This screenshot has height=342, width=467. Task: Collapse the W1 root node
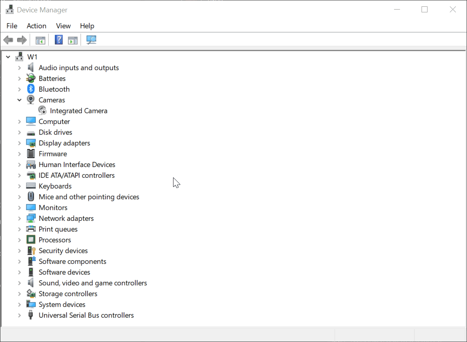8,57
